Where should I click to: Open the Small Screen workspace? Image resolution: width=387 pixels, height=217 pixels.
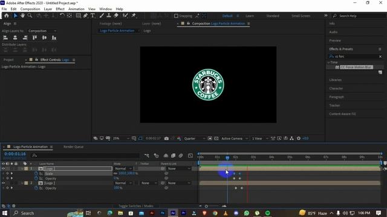tap(301, 16)
